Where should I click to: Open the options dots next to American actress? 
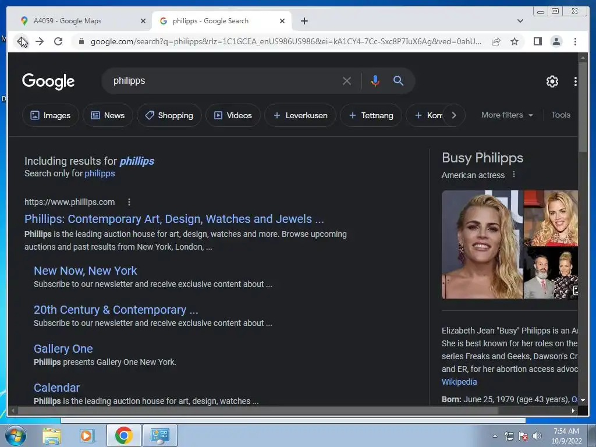click(x=514, y=174)
